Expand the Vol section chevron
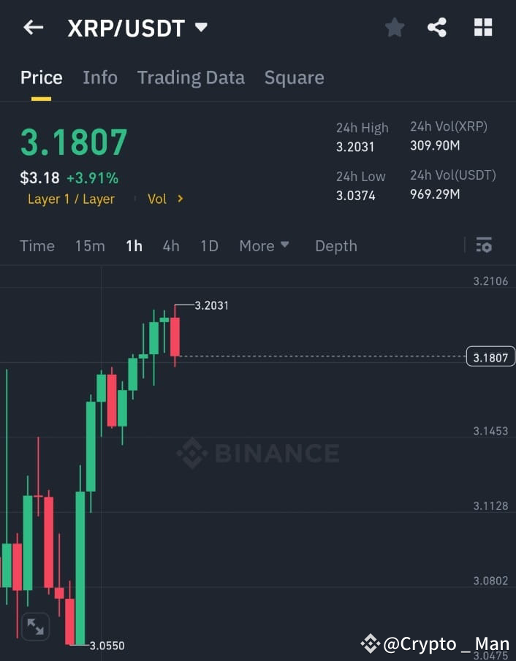The height and width of the screenshot is (661, 516). click(180, 199)
